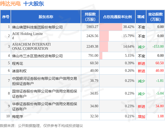This screenshot has width=165, height=128.
Task: Click the 14.64% ratio value
Action: point(129,46)
